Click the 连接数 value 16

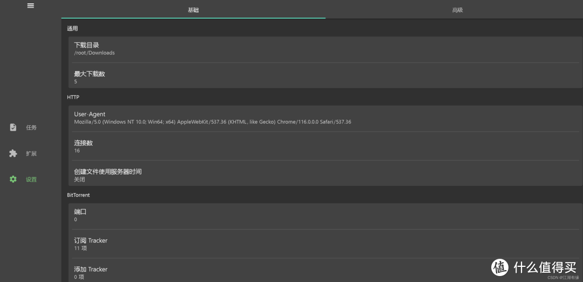coord(77,150)
